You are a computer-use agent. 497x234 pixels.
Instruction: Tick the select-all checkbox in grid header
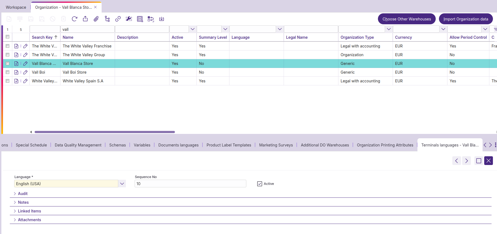pos(8,37)
